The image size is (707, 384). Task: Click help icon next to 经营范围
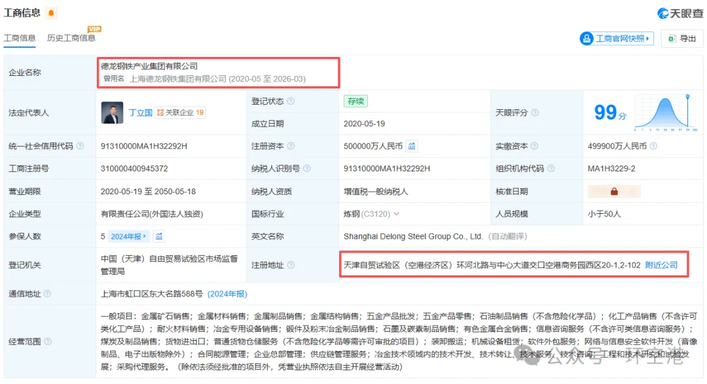click(x=47, y=341)
